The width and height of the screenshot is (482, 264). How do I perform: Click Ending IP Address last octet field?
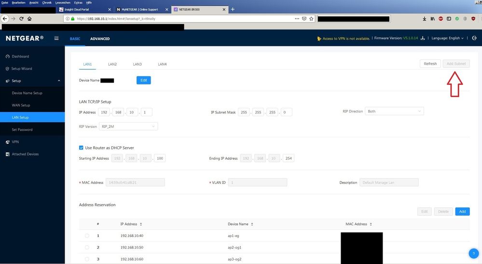click(x=289, y=158)
